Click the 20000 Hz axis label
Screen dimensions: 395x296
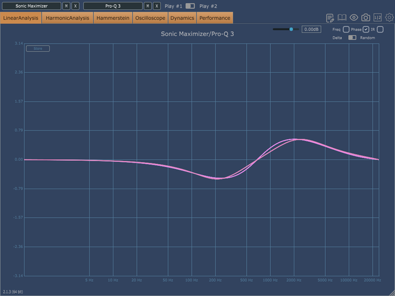[x=372, y=280]
